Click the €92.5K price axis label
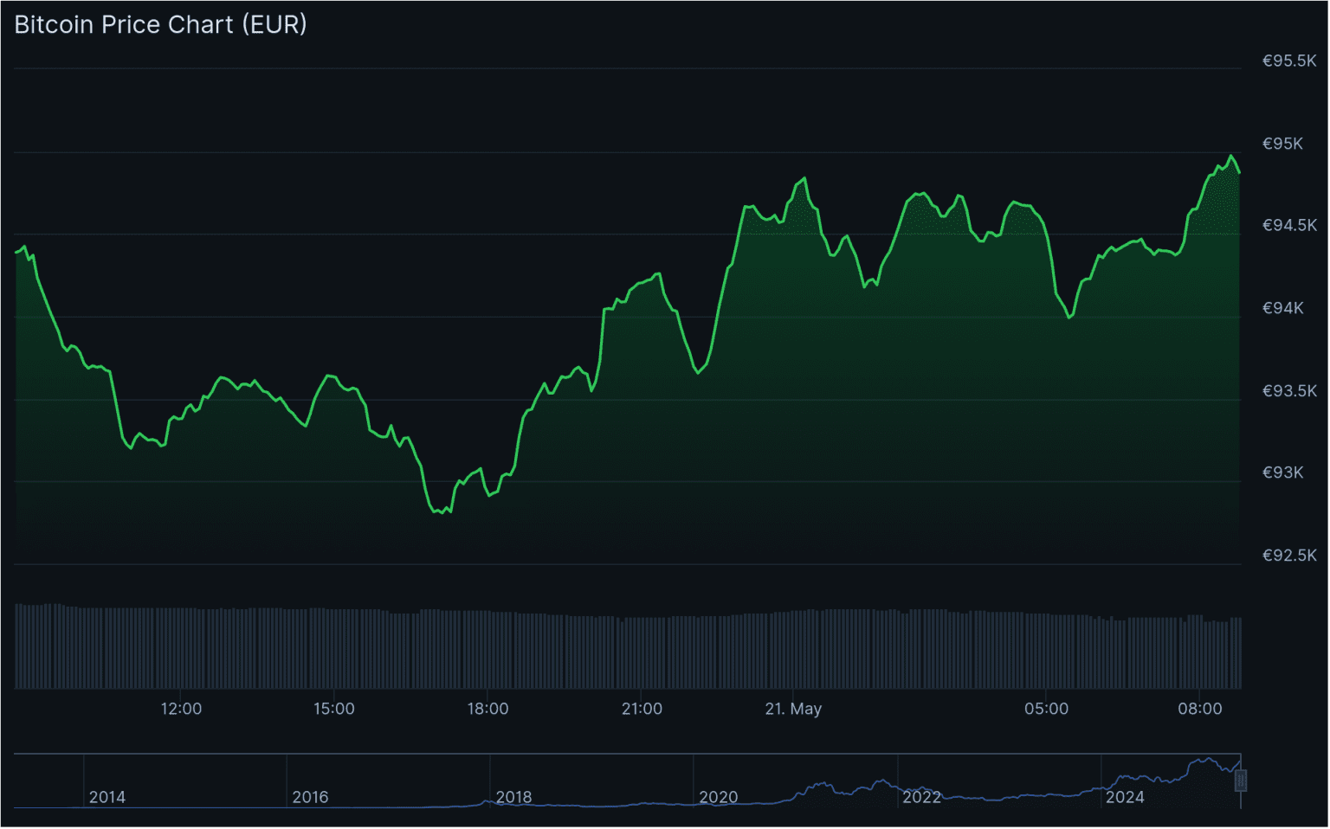The height and width of the screenshot is (829, 1330). point(1288,556)
